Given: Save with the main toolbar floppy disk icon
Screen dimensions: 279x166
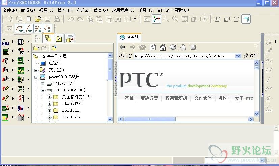Looking at the screenshot, I should tap(47, 19).
